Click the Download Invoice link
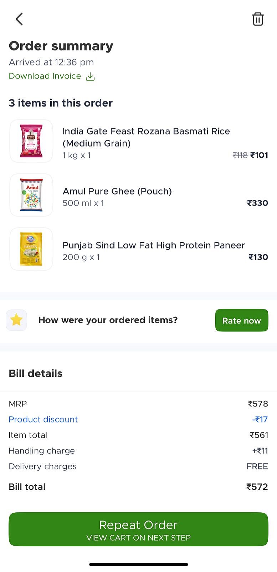 45,76
